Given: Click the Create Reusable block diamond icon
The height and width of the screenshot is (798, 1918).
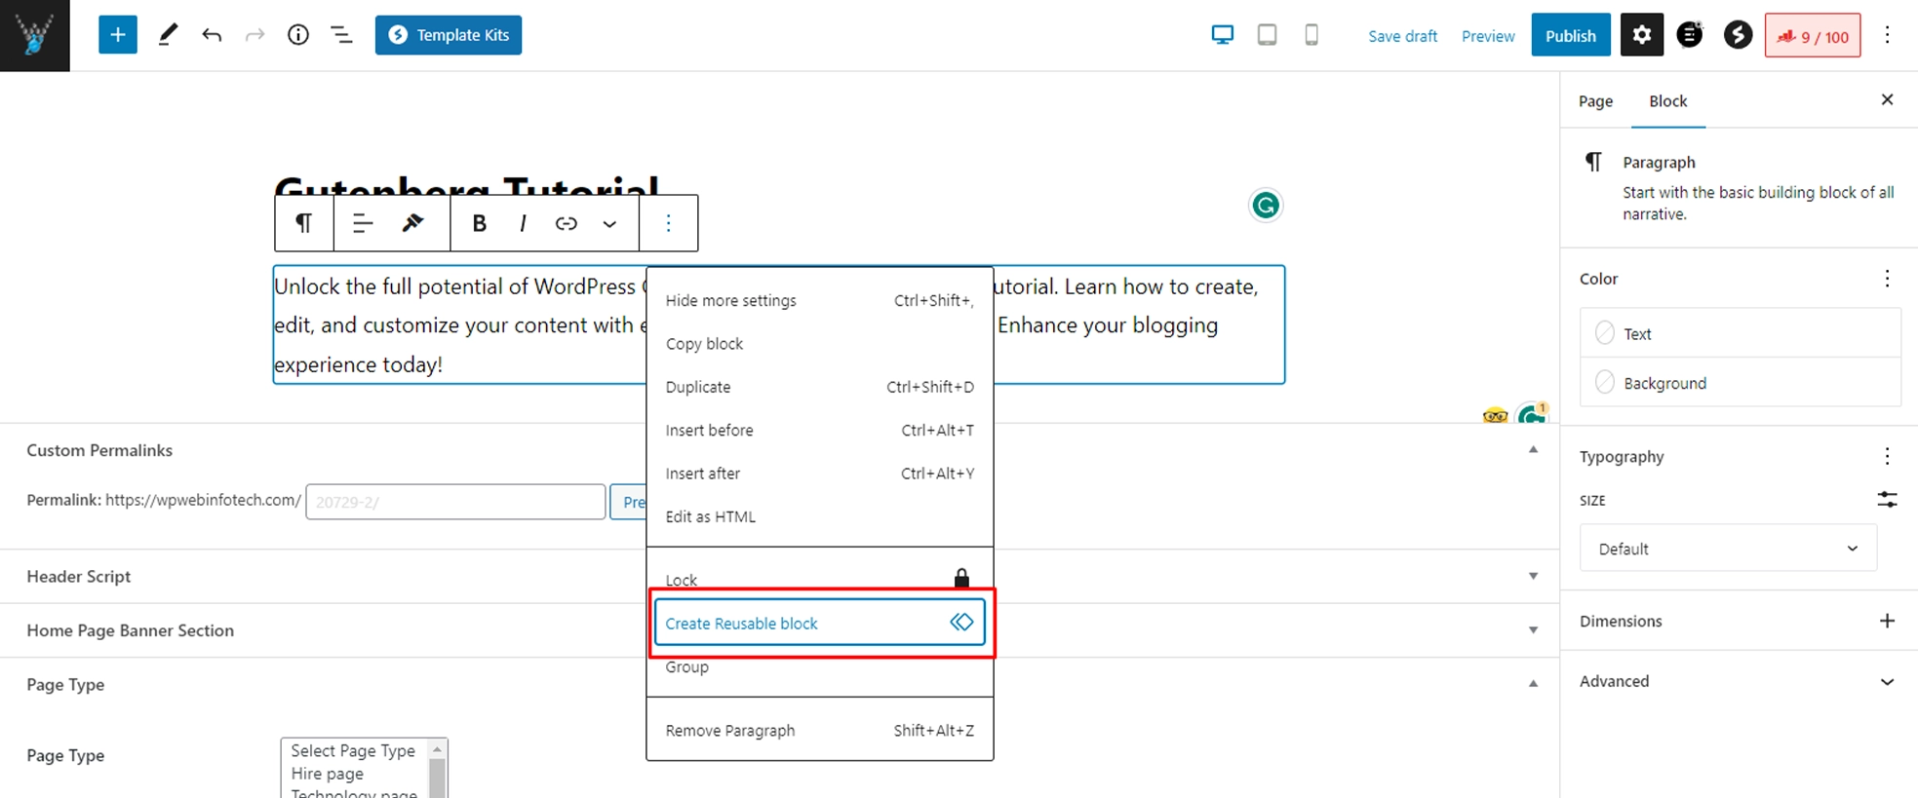Looking at the screenshot, I should (x=961, y=622).
